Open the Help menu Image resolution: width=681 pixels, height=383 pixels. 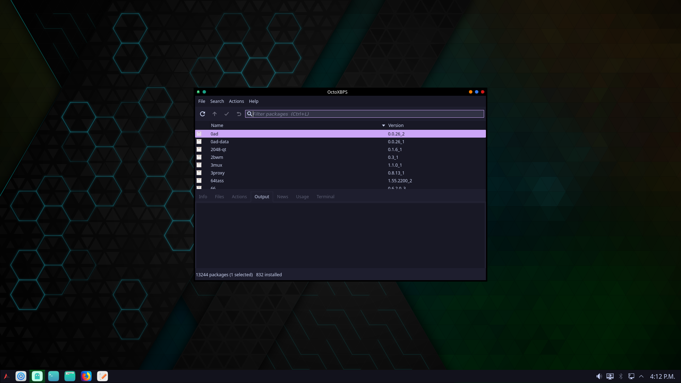point(254,101)
